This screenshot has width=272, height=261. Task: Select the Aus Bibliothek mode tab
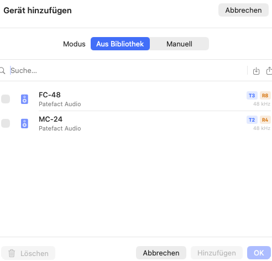point(120,44)
